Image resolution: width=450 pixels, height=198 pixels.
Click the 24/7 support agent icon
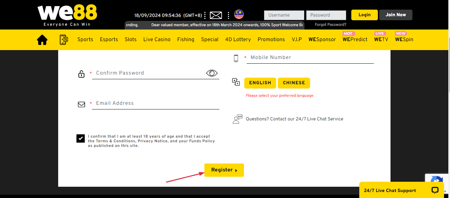237,119
